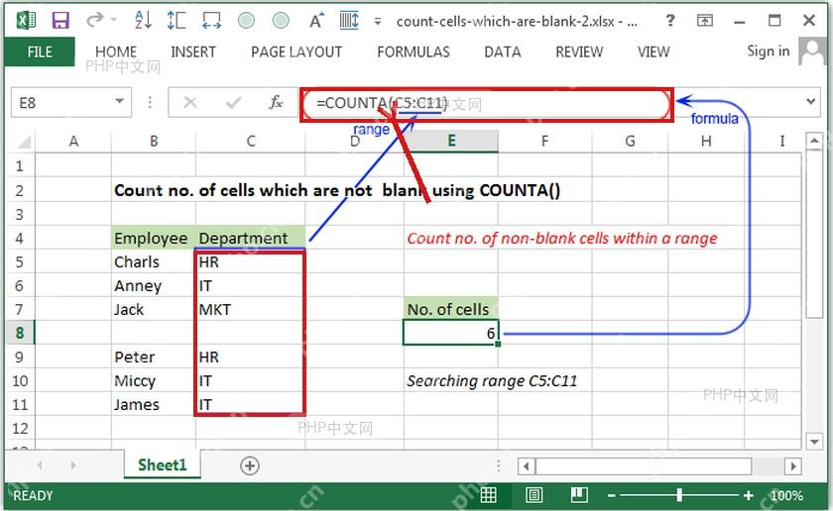Select the cell containing MKT
This screenshot has width=833, height=511.
250,309
